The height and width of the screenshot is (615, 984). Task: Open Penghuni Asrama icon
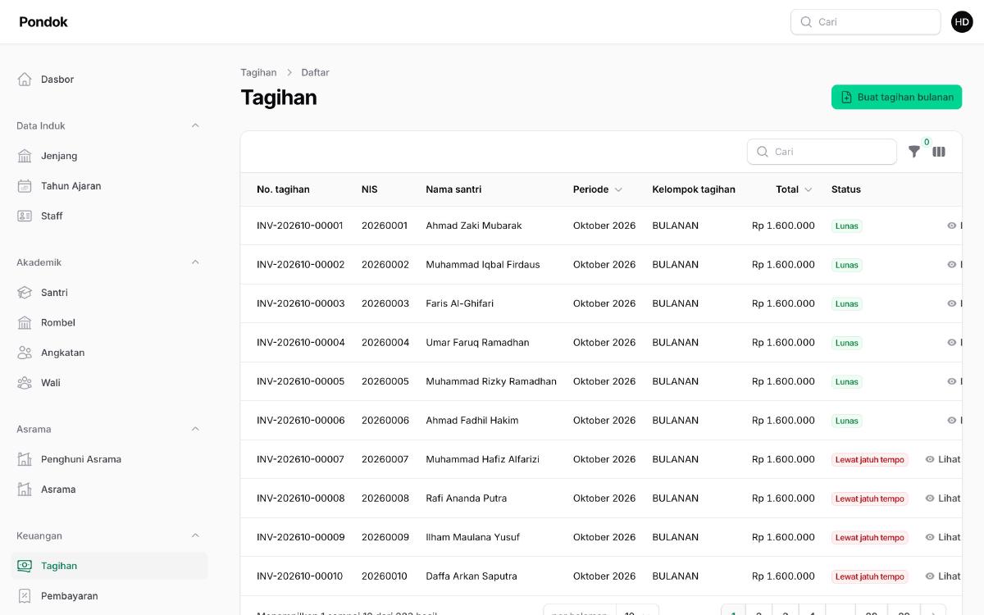click(x=25, y=459)
